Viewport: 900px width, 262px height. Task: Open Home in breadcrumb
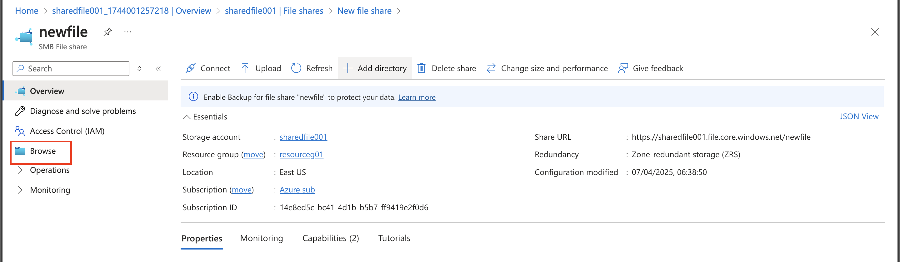click(x=27, y=11)
